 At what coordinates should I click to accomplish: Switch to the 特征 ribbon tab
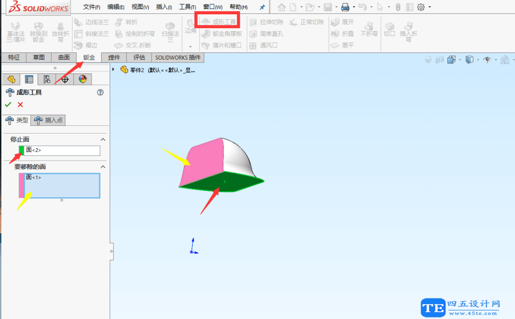click(13, 57)
